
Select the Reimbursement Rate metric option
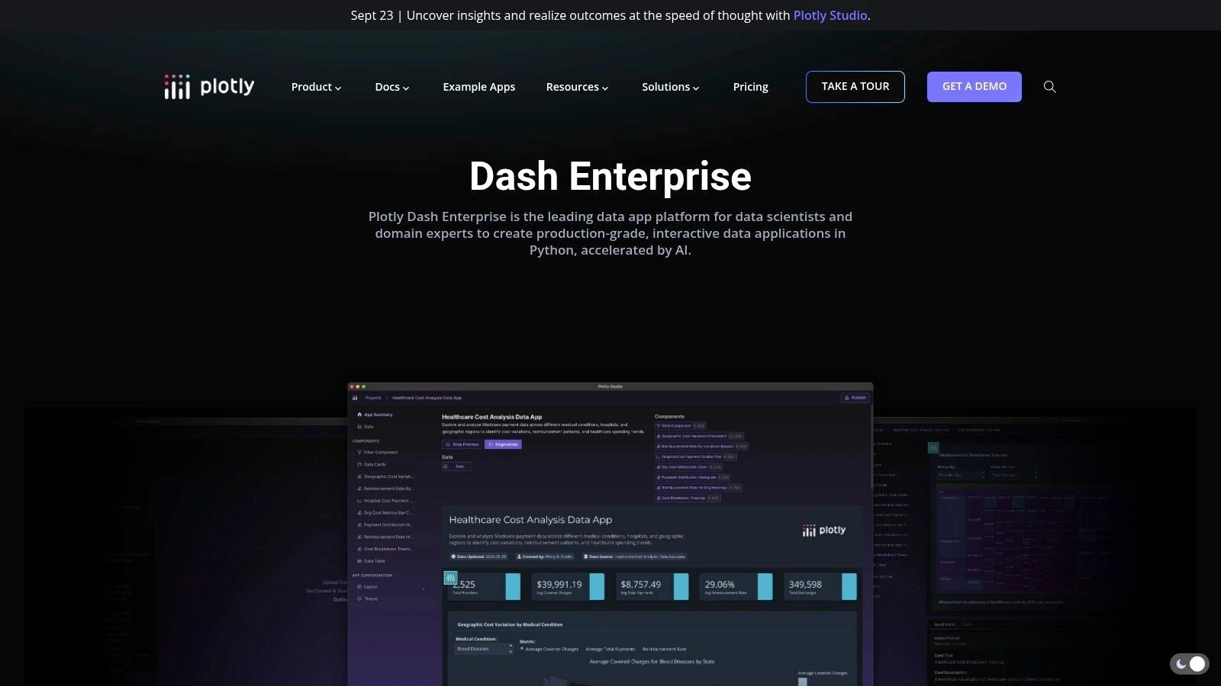click(663, 649)
